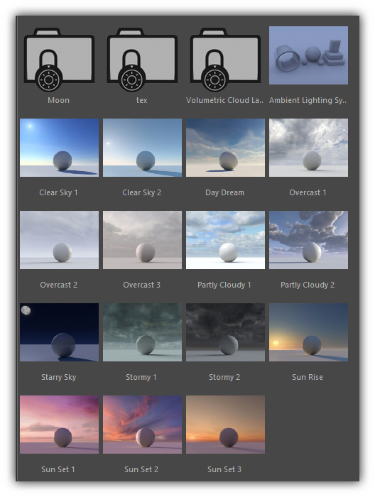This screenshot has width=375, height=497.
Task: Pick the Day Dream sky preset
Action: pyautogui.click(x=225, y=148)
